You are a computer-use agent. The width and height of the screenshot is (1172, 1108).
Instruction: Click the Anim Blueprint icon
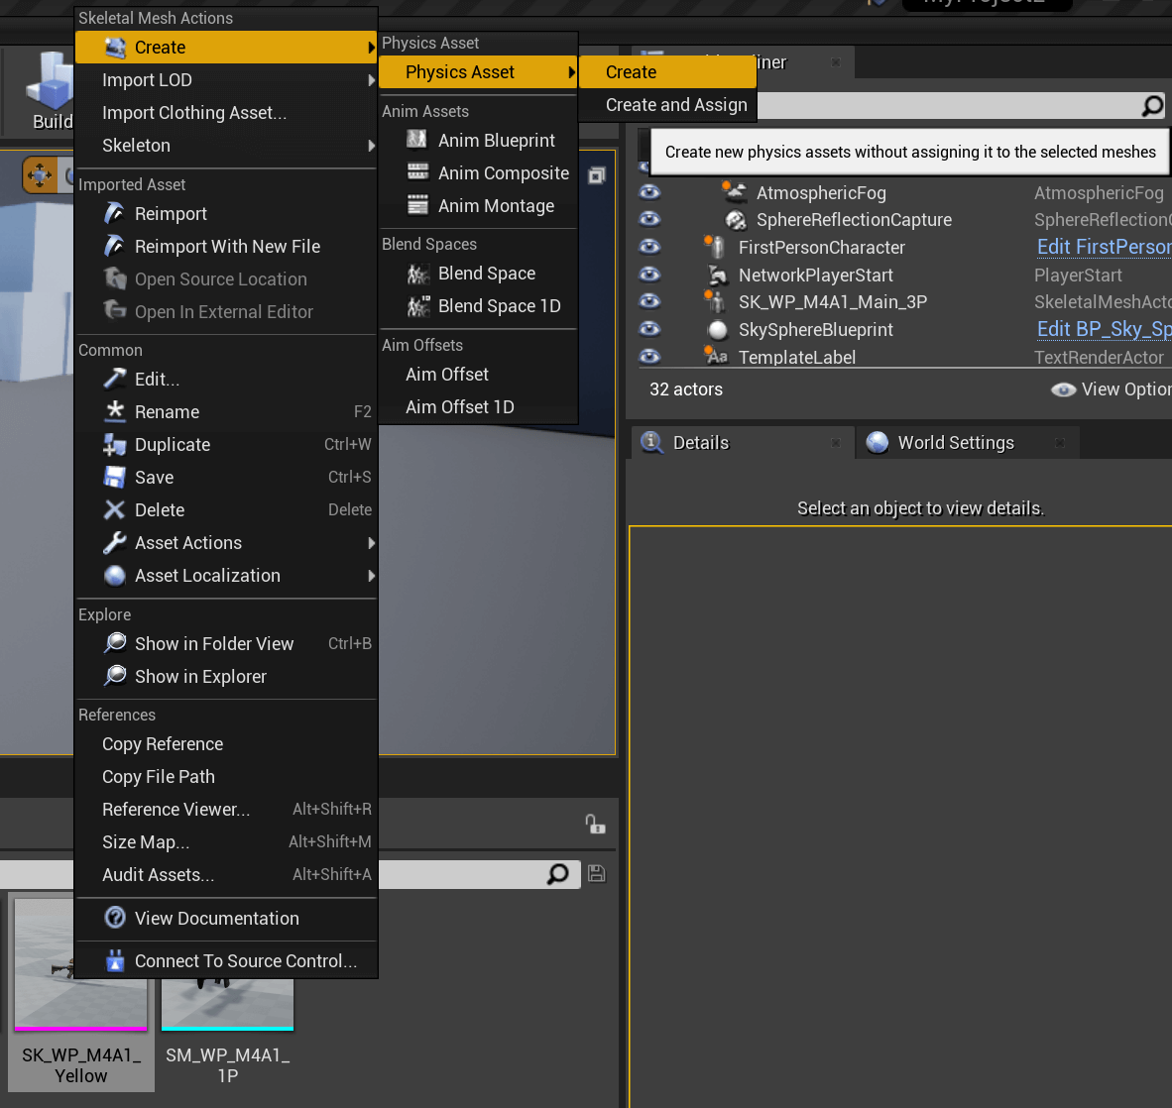click(417, 140)
